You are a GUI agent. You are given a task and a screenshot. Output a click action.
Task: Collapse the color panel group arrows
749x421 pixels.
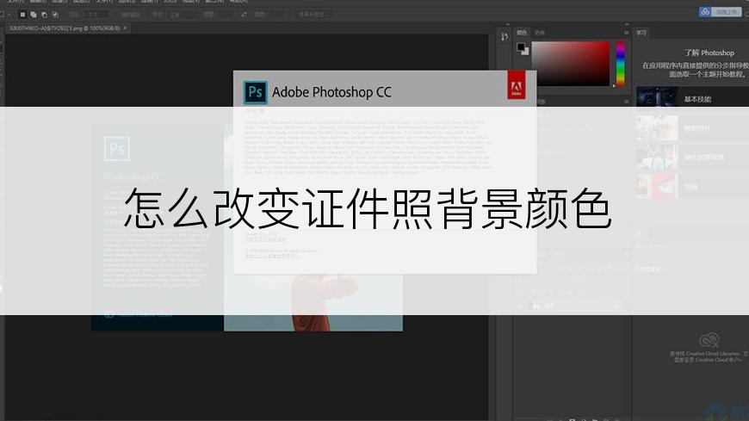pos(626,24)
